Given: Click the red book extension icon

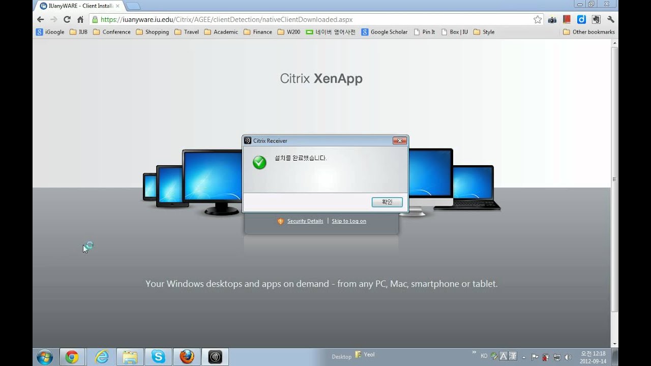Looking at the screenshot, I should pyautogui.click(x=567, y=19).
